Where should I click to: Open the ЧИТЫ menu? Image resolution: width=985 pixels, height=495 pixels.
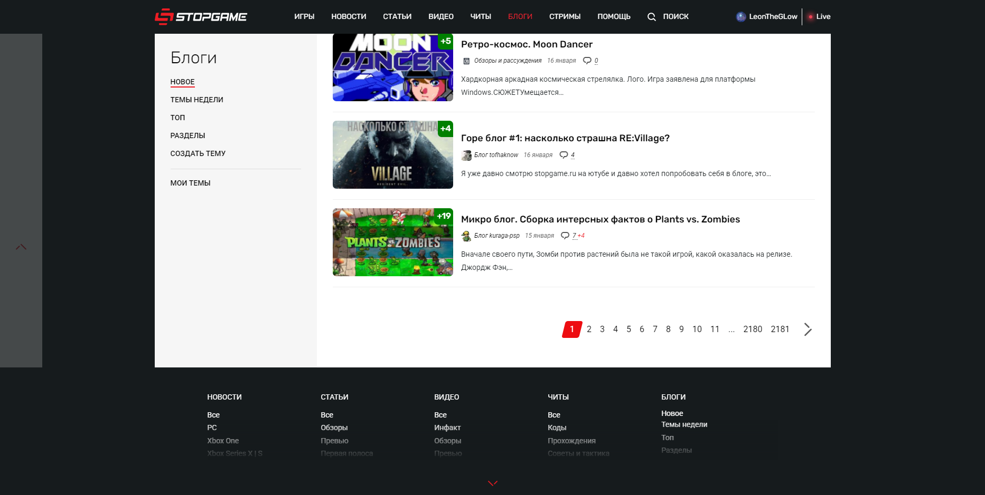coord(481,17)
